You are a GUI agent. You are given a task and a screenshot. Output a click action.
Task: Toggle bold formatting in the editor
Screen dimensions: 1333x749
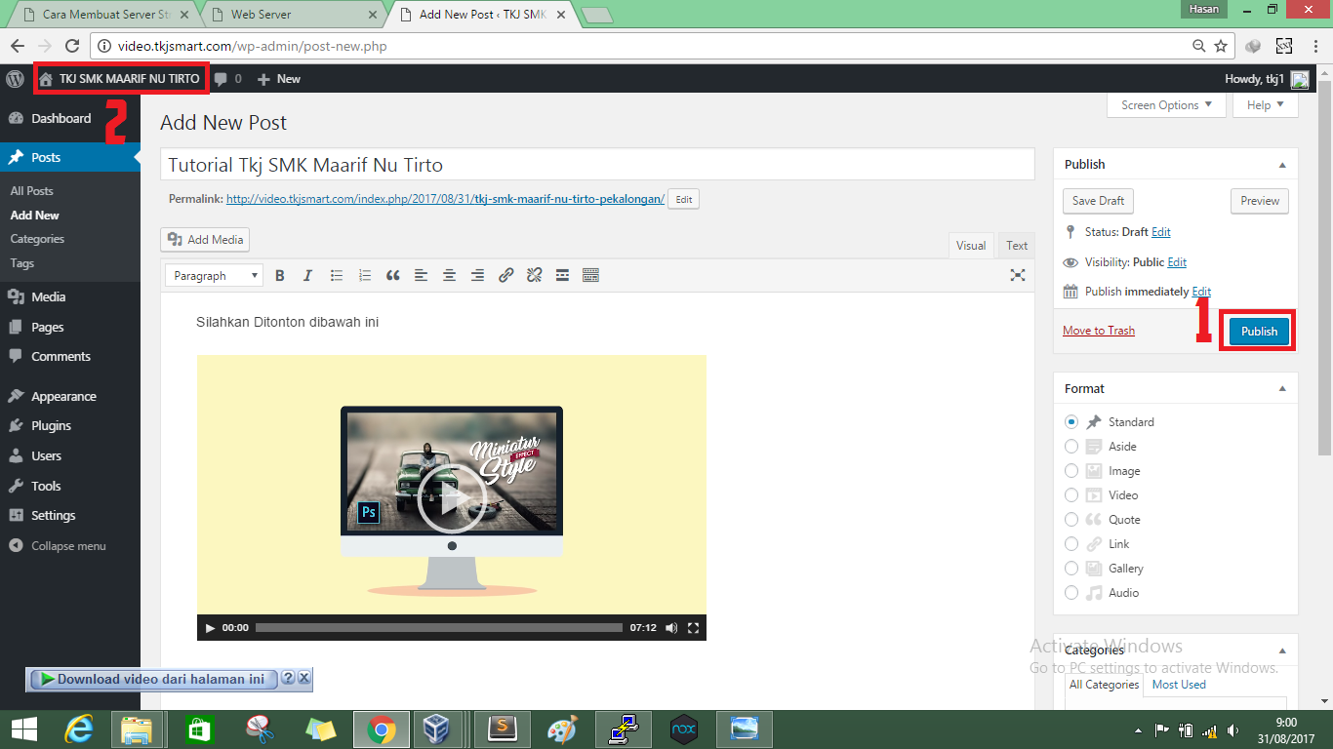[x=280, y=275]
